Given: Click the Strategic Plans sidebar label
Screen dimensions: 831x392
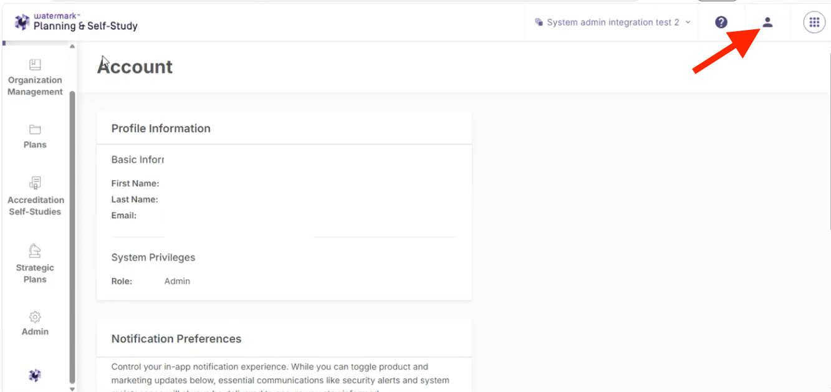Looking at the screenshot, I should coord(35,274).
